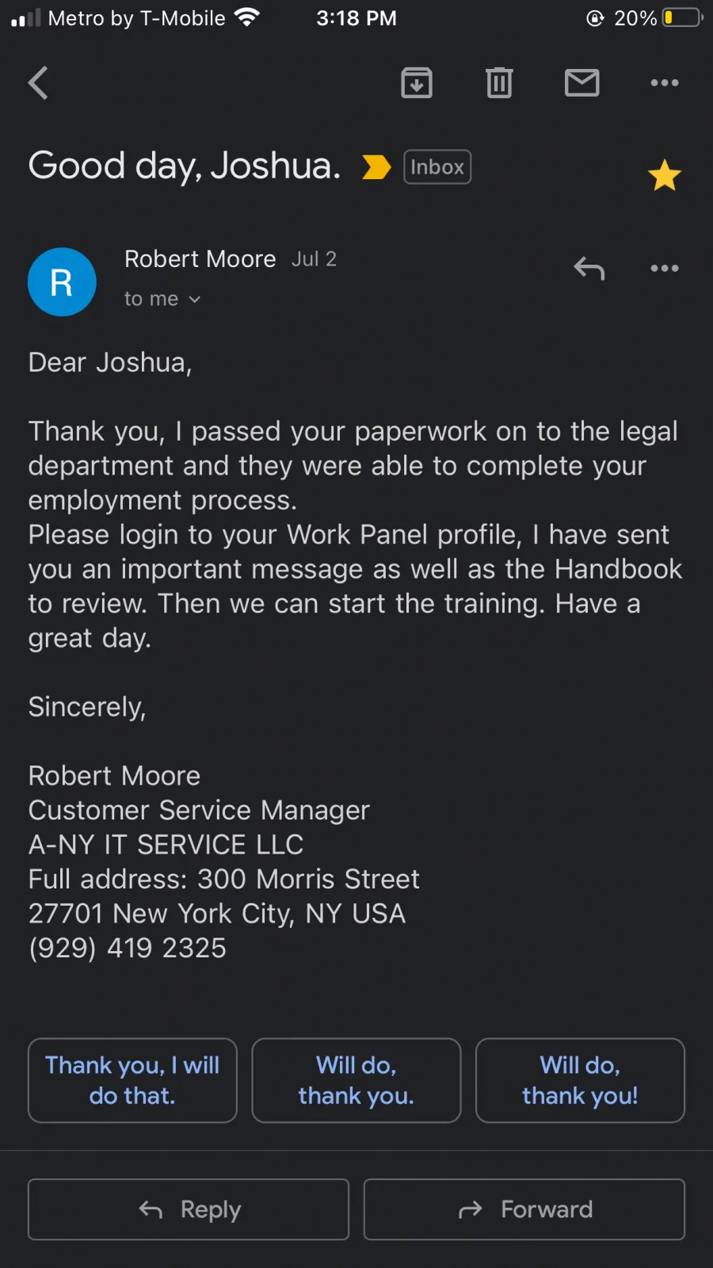
Task: Tap the Reply button at the bottom
Action: click(x=189, y=1209)
